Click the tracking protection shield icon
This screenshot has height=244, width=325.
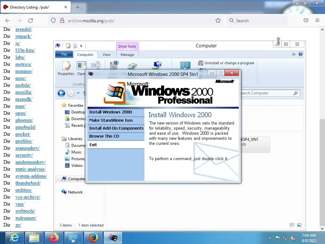53,21
